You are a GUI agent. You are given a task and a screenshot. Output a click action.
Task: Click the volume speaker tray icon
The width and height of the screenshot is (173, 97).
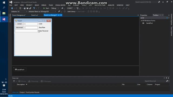pyautogui.click(x=6, y=82)
